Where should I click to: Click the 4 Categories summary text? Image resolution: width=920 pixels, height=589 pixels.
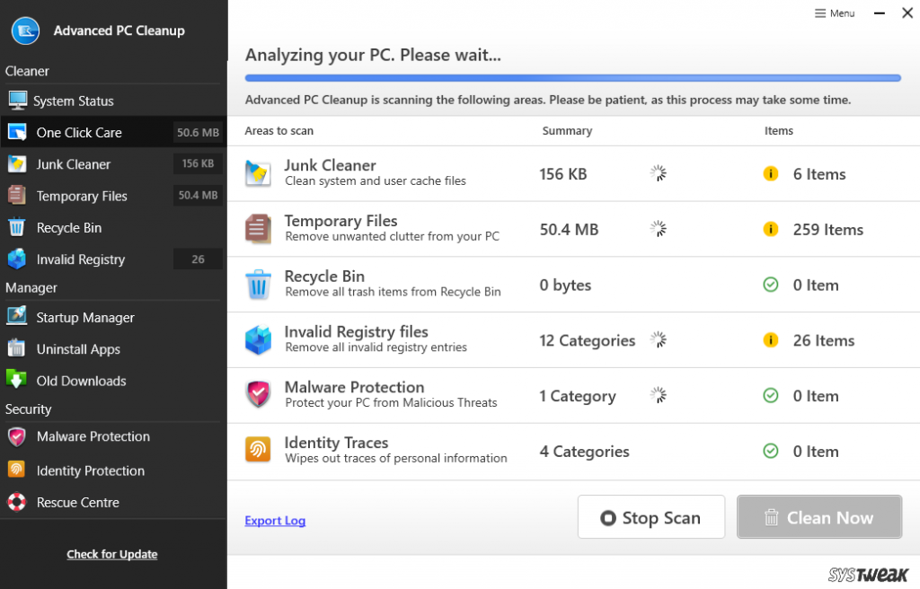(x=584, y=452)
